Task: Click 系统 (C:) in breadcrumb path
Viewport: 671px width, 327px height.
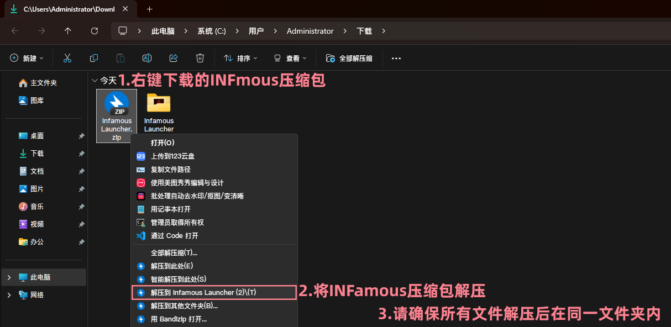Action: 212,31
